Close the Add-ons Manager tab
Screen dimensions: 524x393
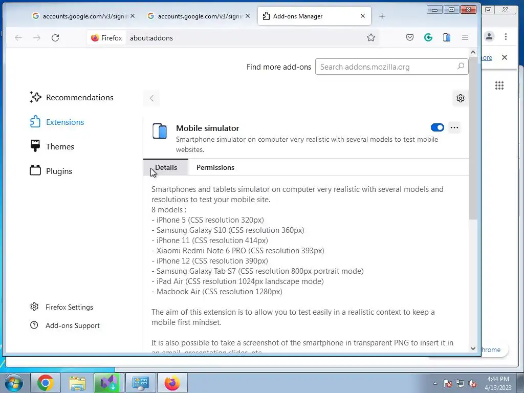(x=363, y=16)
